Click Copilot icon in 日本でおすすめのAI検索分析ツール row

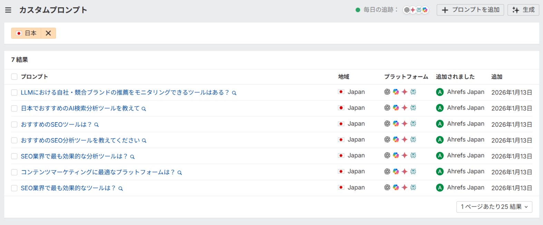396,108
